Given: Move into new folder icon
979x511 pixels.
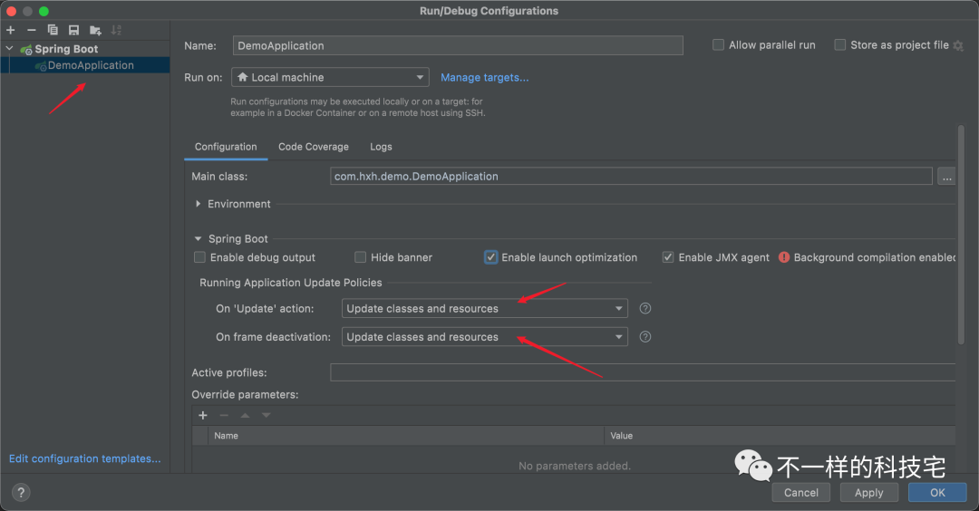Looking at the screenshot, I should [95, 30].
